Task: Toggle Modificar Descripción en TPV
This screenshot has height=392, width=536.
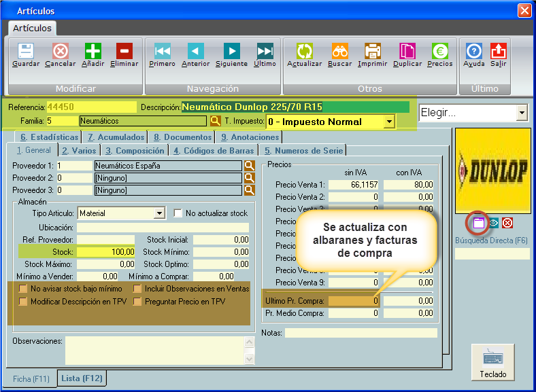Action: pos(23,302)
